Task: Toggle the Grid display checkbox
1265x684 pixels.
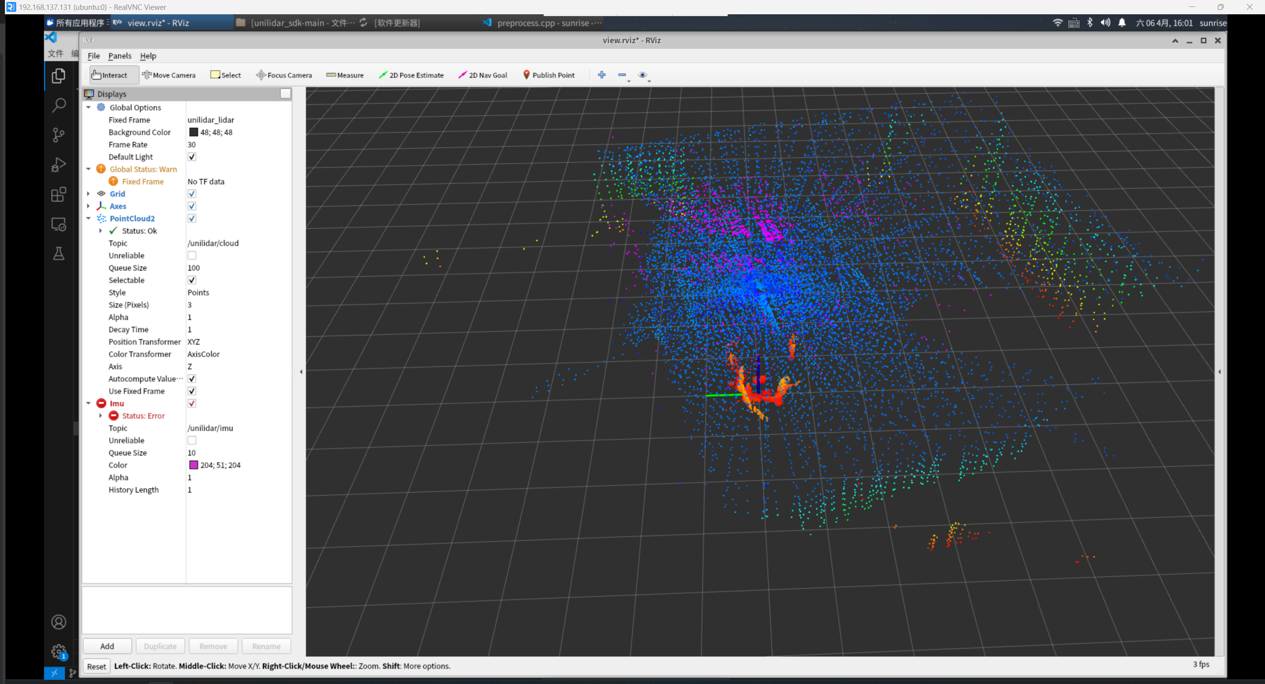Action: point(192,194)
